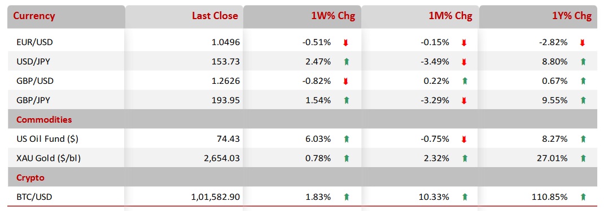604x211 pixels.
Task: Click the green arrow next to GBP/USD 0.22%
Action: click(465, 81)
